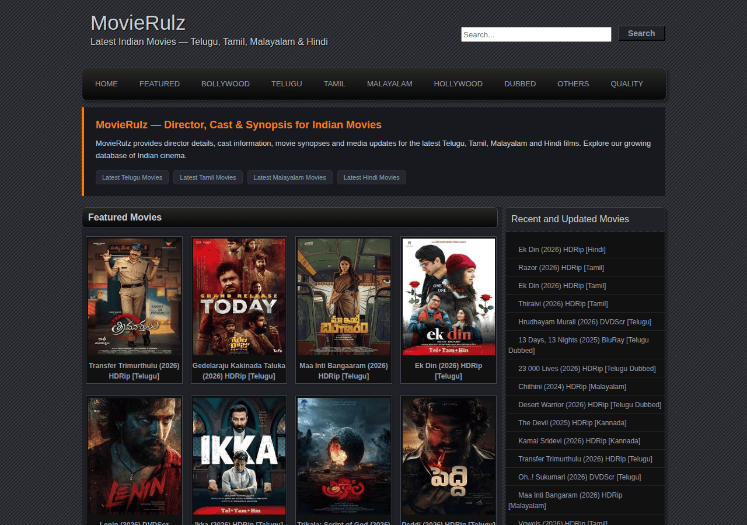This screenshot has height=525, width=747.
Task: Click Latest Hindi Movies tag
Action: point(372,177)
